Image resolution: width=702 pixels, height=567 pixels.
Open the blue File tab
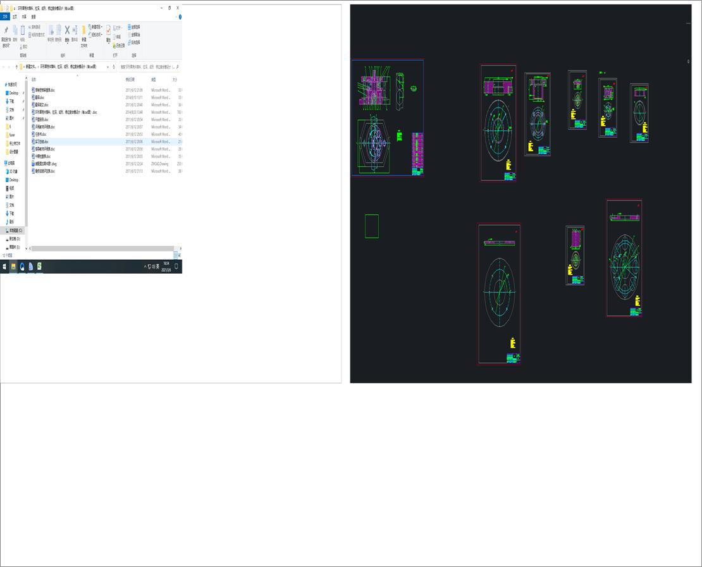click(x=5, y=16)
